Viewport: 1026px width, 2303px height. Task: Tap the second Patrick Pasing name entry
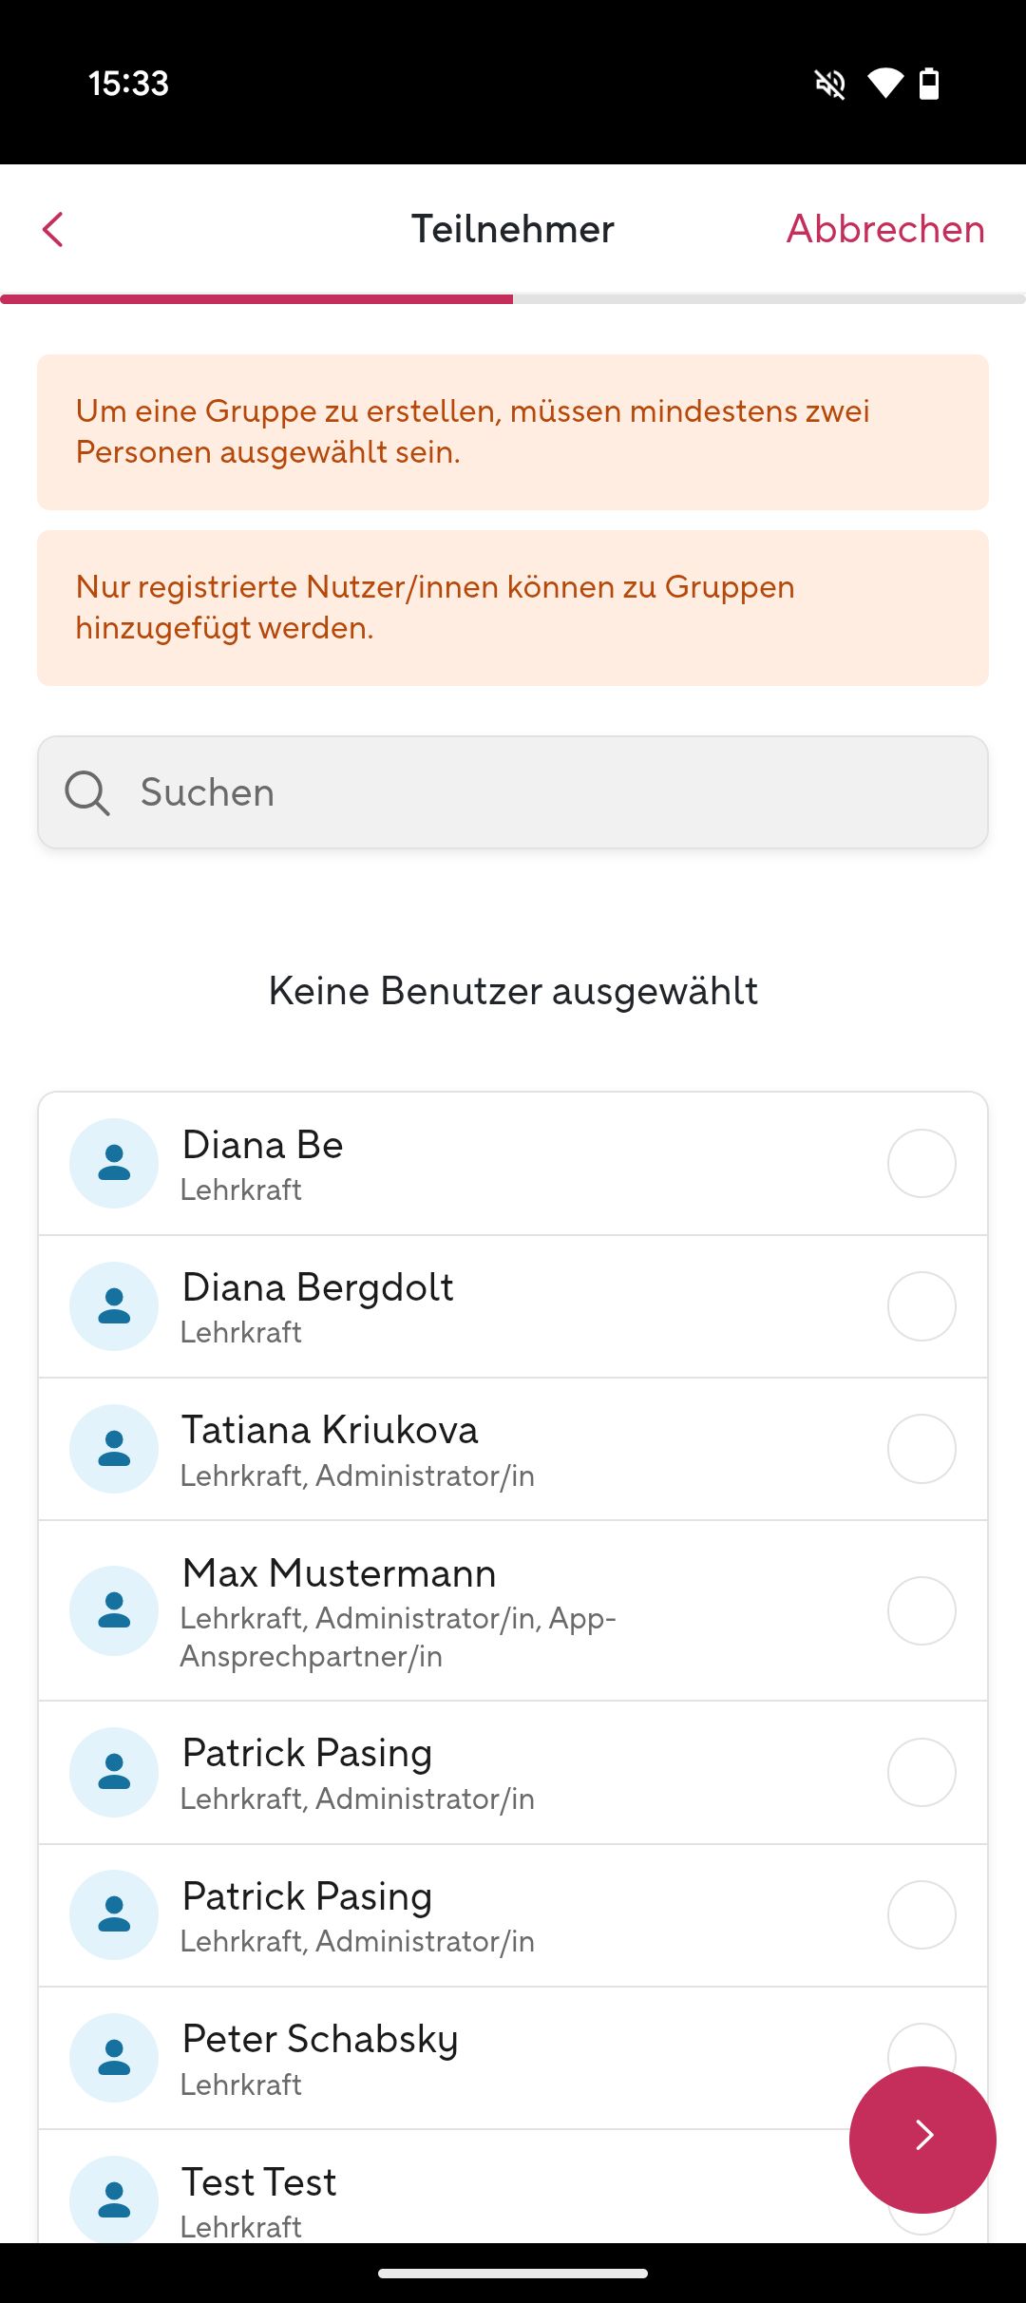coord(307,1896)
